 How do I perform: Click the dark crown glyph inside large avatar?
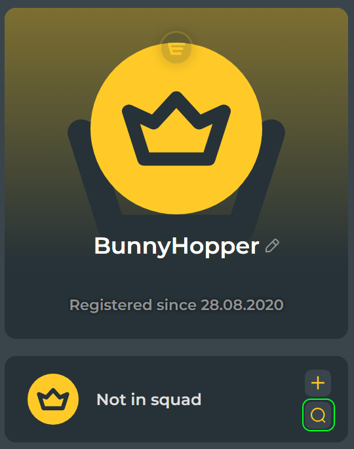[x=176, y=128]
